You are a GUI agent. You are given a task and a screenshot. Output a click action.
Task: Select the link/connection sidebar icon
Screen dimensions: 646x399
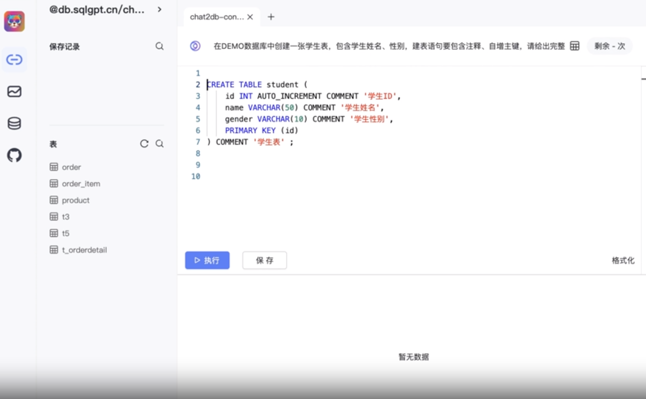(14, 60)
